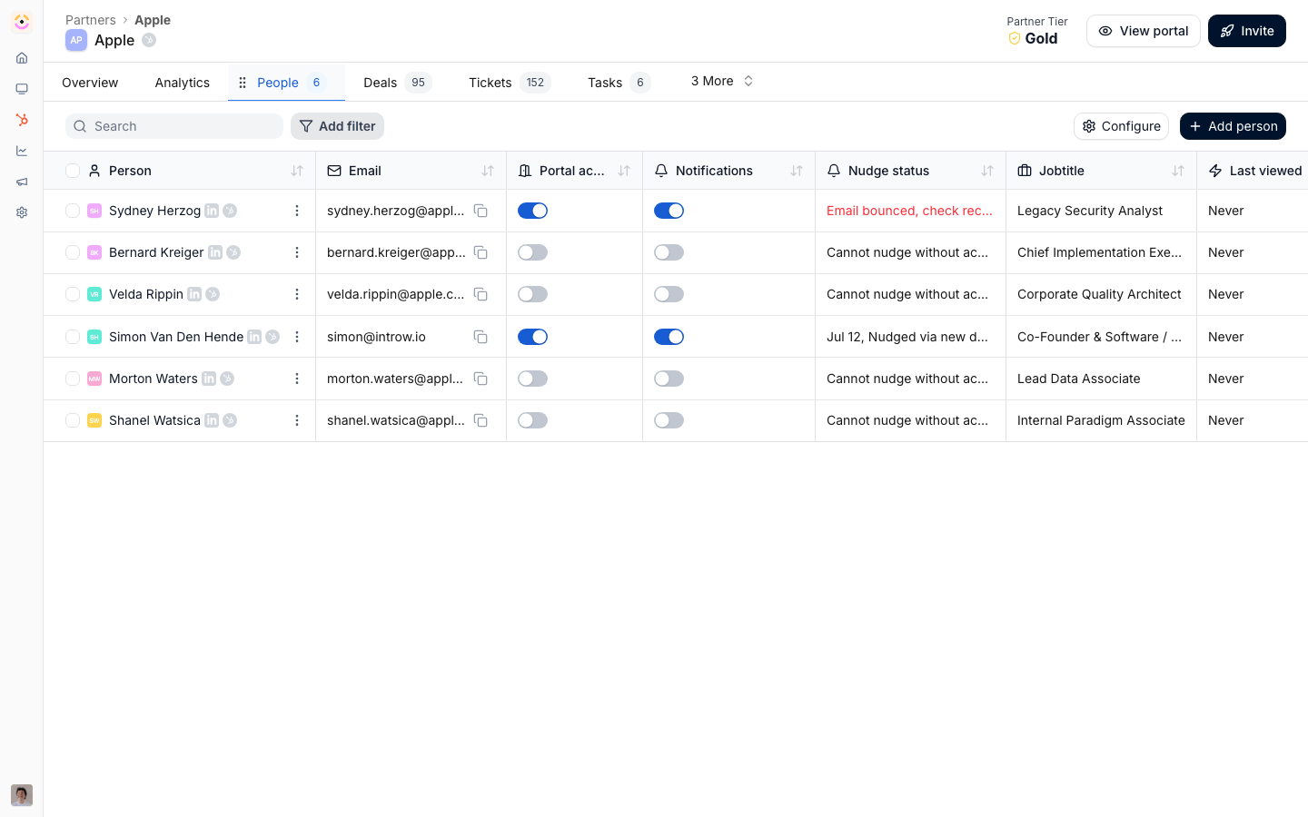Viewport: 1308px width, 817px height.
Task: Go to Partners breadcrumb link
Action: point(91,20)
